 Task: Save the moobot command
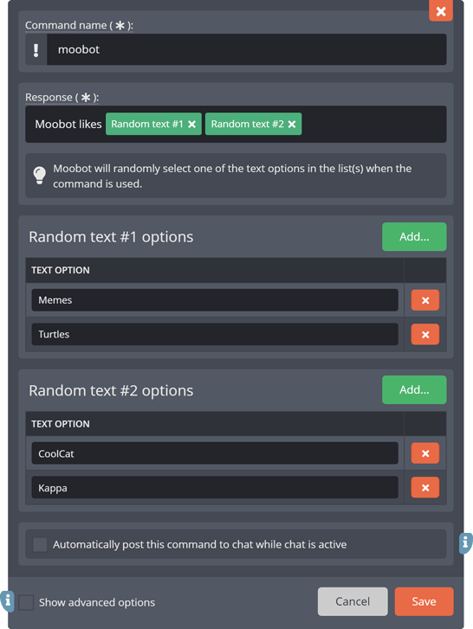coord(424,601)
